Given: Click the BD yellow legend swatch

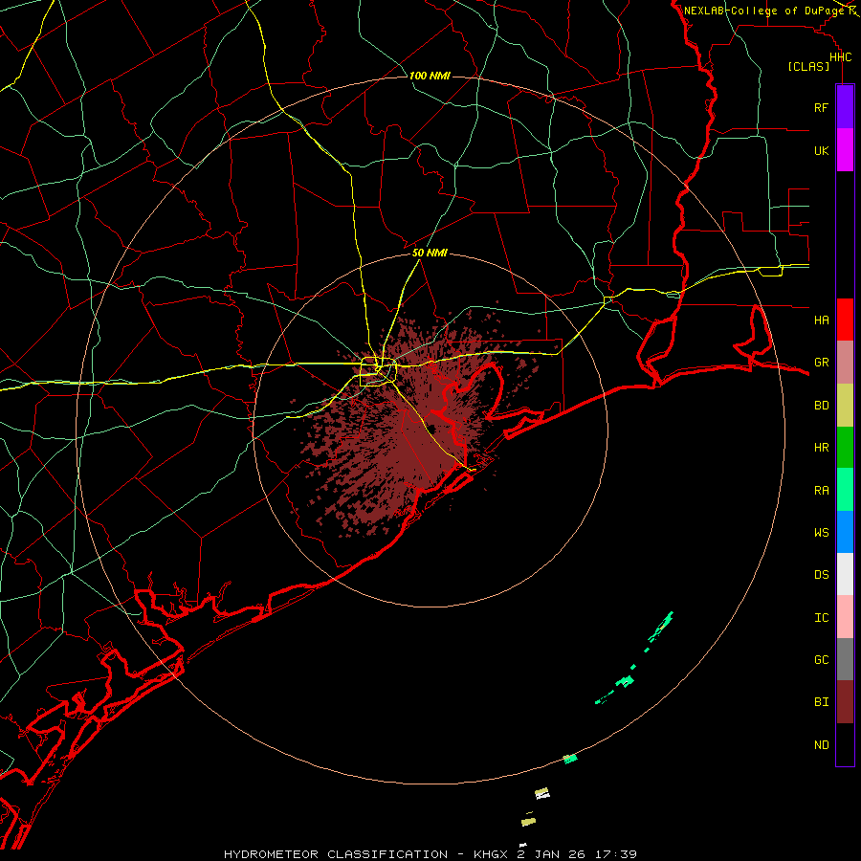Looking at the screenshot, I should click(x=845, y=405).
